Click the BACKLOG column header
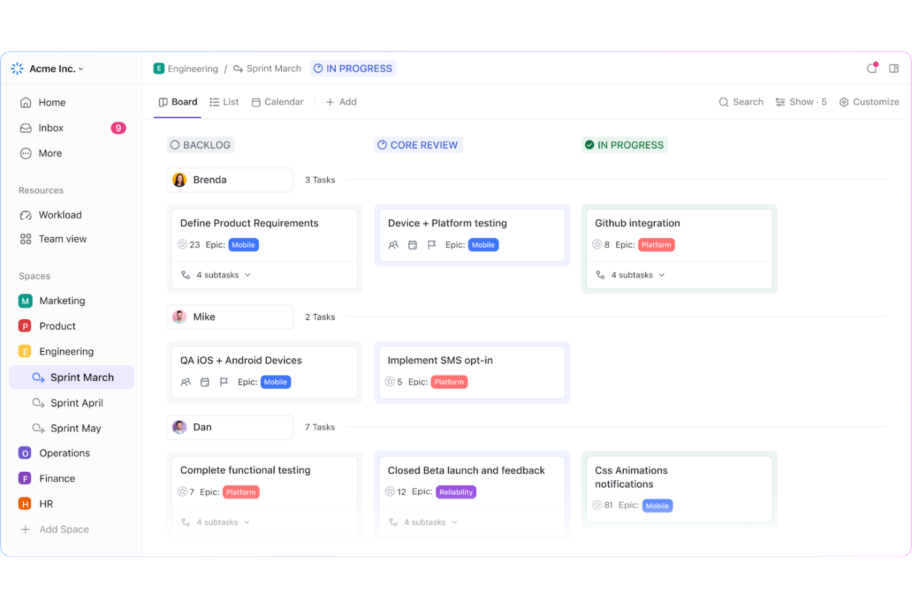 pyautogui.click(x=201, y=145)
